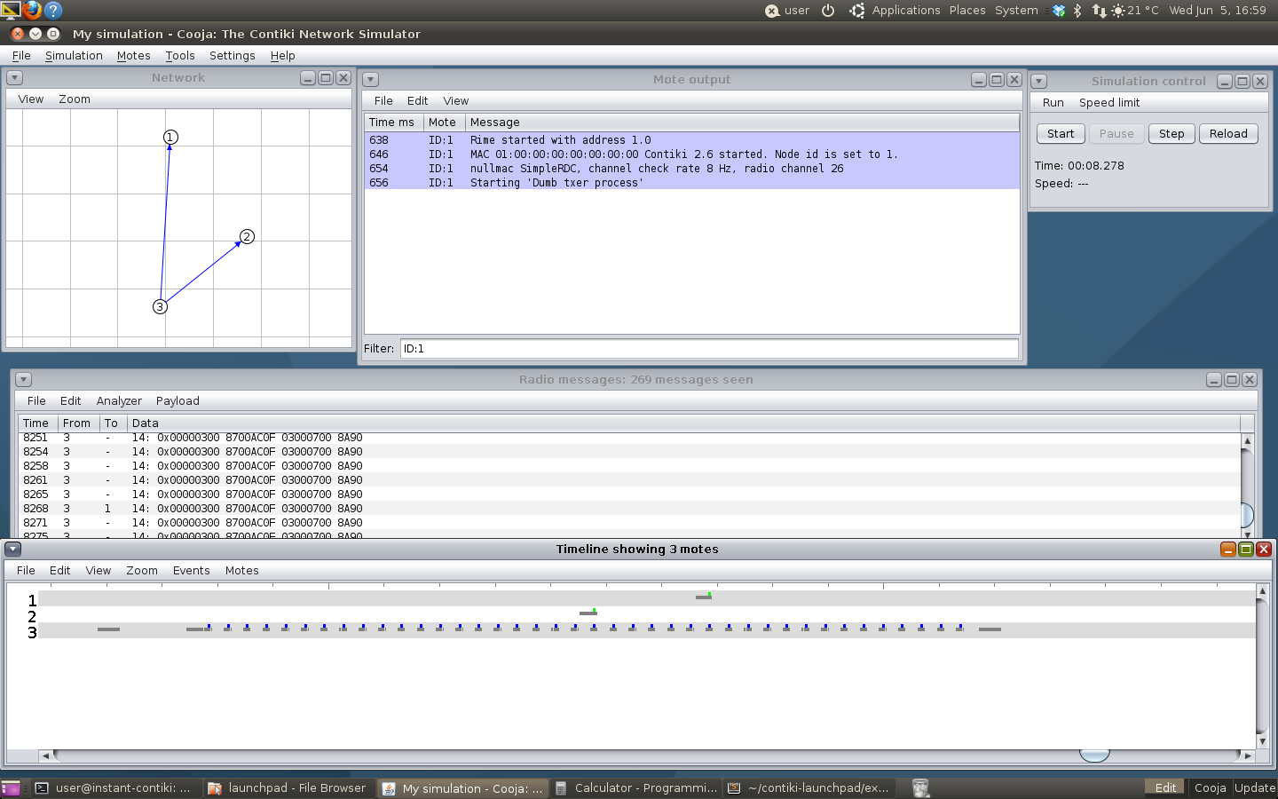Click the Reload simulation button
Viewport: 1278px width, 799px height.
tap(1228, 134)
